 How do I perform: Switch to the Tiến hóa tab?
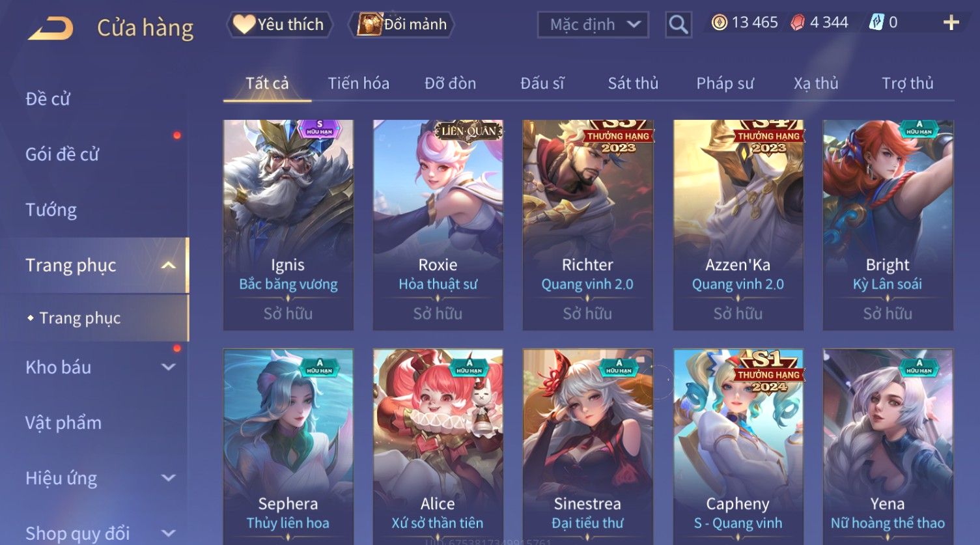click(359, 83)
